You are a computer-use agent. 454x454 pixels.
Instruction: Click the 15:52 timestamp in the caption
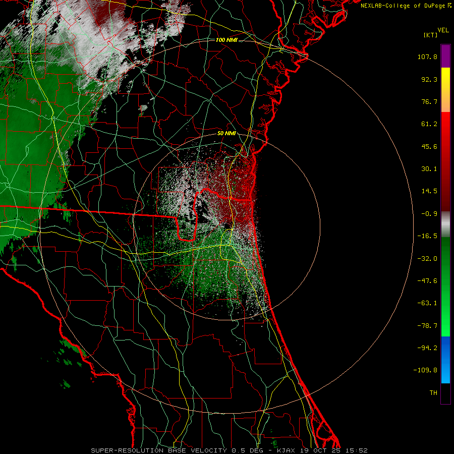click(357, 450)
